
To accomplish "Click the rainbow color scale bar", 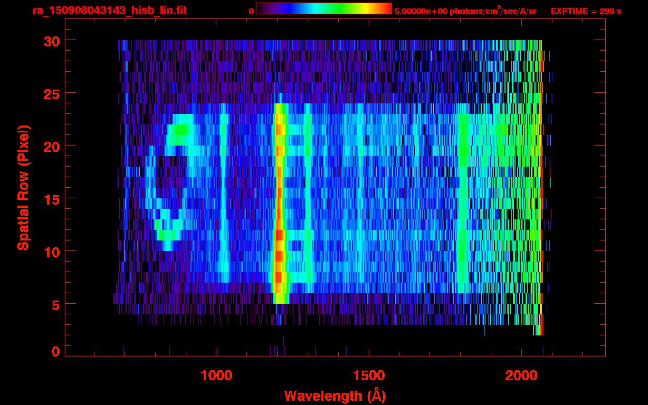I will pos(324,8).
